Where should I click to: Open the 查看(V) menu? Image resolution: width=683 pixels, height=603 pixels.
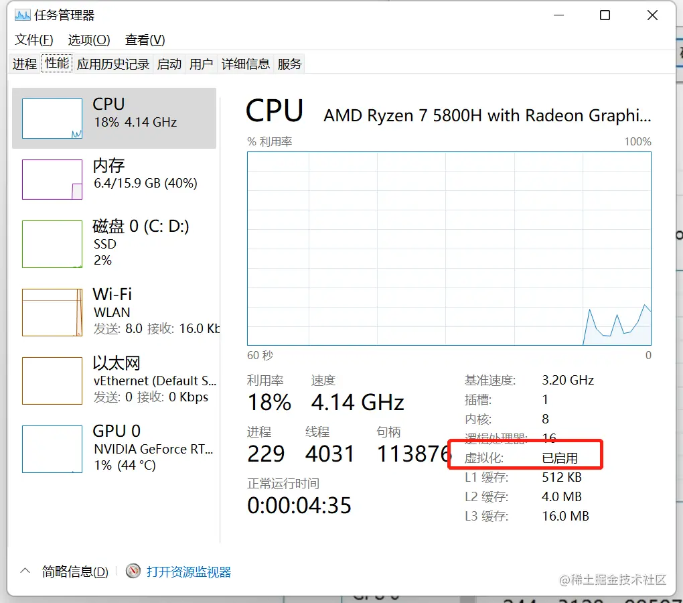145,40
